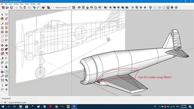Open the File menu

tap(2, 4)
